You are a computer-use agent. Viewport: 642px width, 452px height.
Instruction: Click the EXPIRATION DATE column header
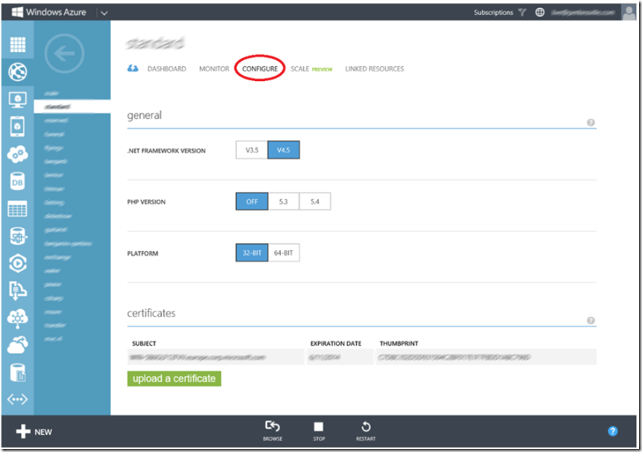pos(336,343)
